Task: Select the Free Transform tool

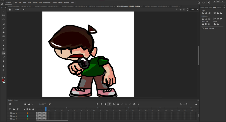Action: (4, 15)
